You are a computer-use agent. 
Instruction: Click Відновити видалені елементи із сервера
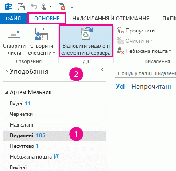pyautogui.click(x=86, y=41)
